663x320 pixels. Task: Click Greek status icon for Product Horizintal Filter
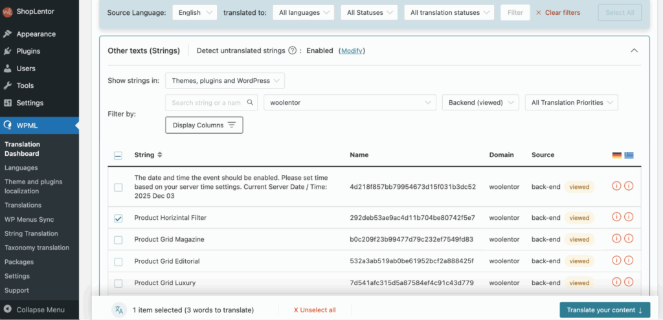629,217
